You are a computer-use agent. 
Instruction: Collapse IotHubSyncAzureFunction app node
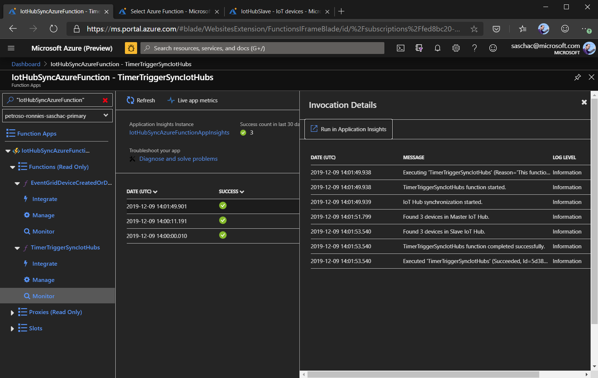(x=8, y=151)
